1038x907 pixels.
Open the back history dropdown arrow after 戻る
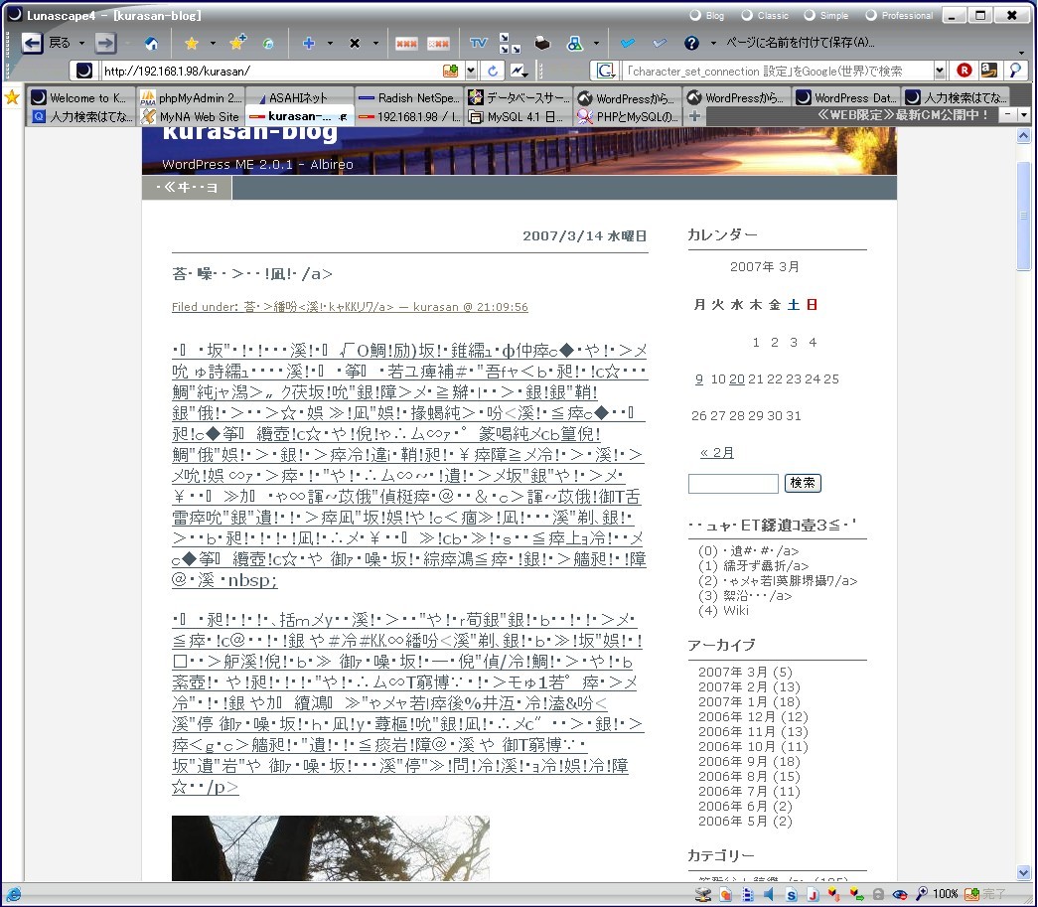click(x=82, y=44)
